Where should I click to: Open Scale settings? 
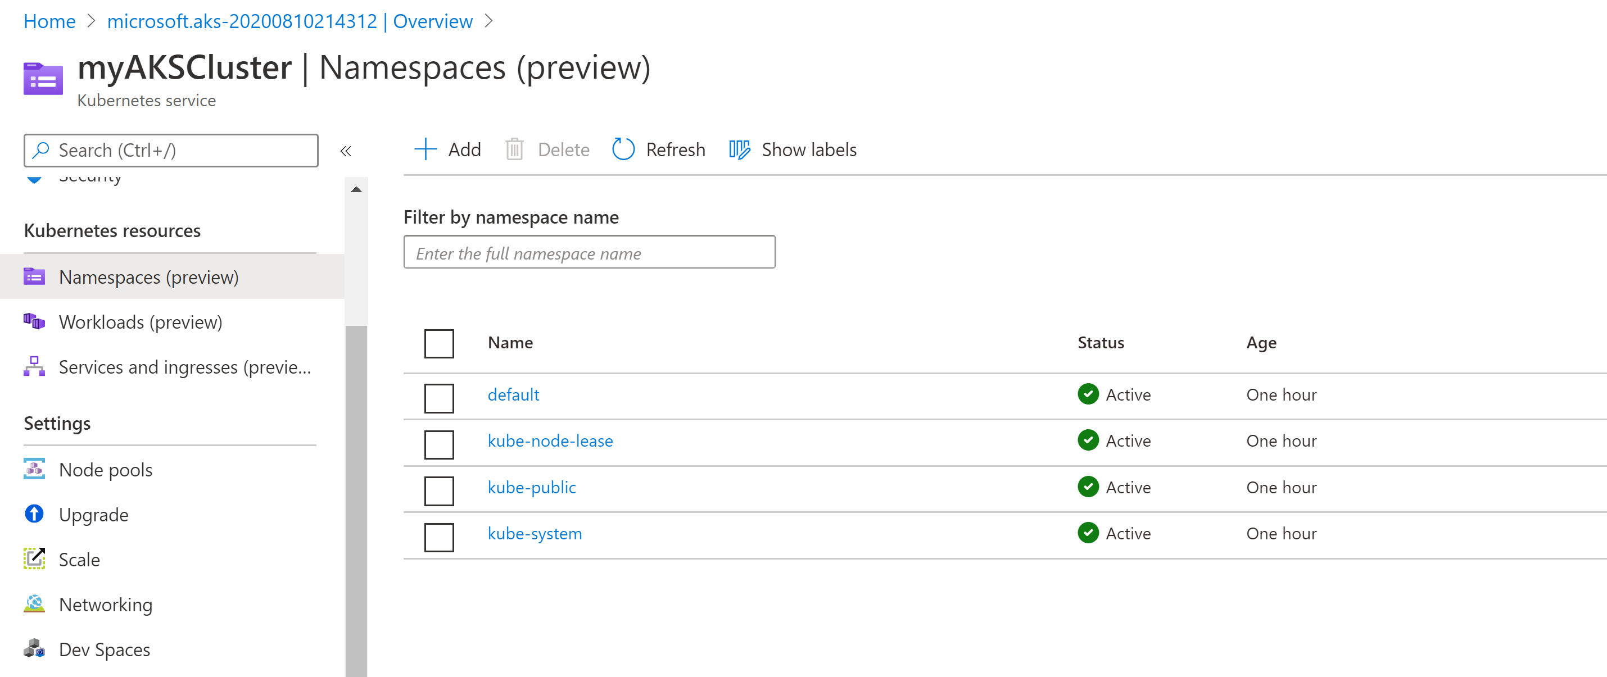172,559
